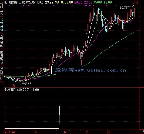Click month 8 marker on time axis
This screenshot has height=134, width=144.
pyautogui.click(x=109, y=132)
